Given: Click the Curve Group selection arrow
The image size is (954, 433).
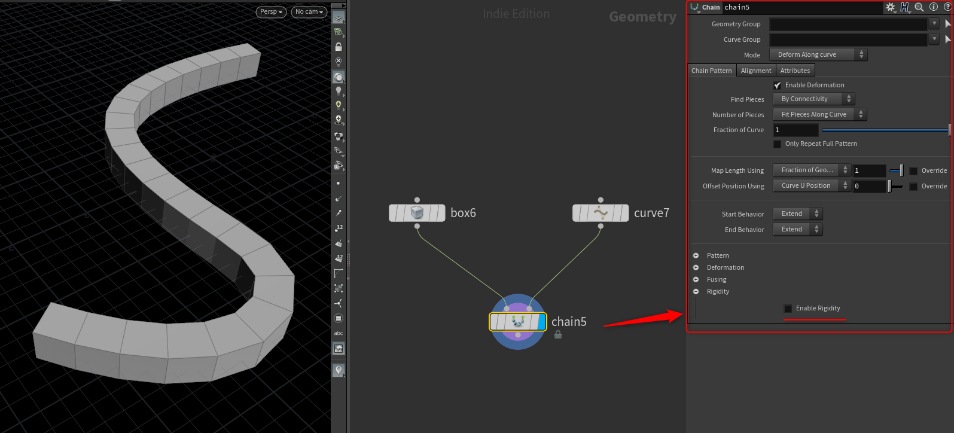Looking at the screenshot, I should pyautogui.click(x=948, y=39).
